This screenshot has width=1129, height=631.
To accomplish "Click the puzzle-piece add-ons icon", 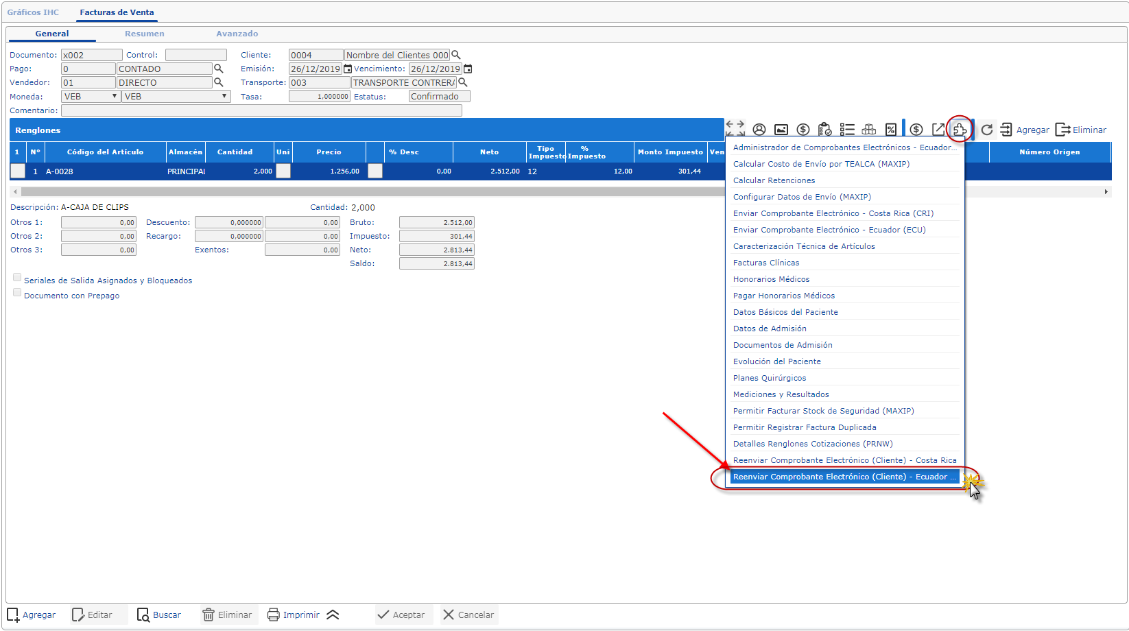I will coord(960,130).
